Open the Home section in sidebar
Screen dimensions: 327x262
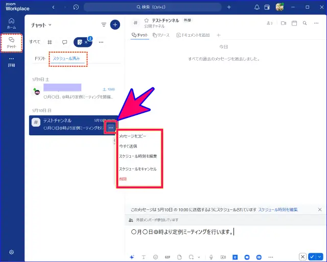tap(11, 23)
